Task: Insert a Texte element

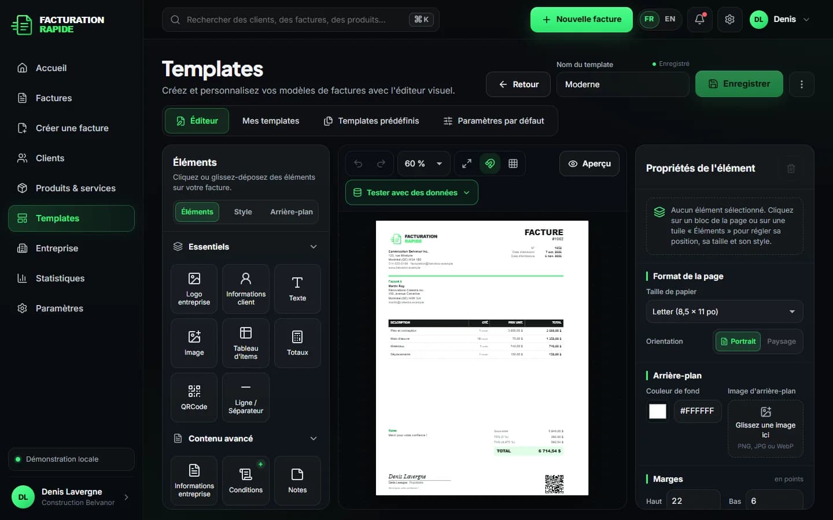Action: [297, 288]
